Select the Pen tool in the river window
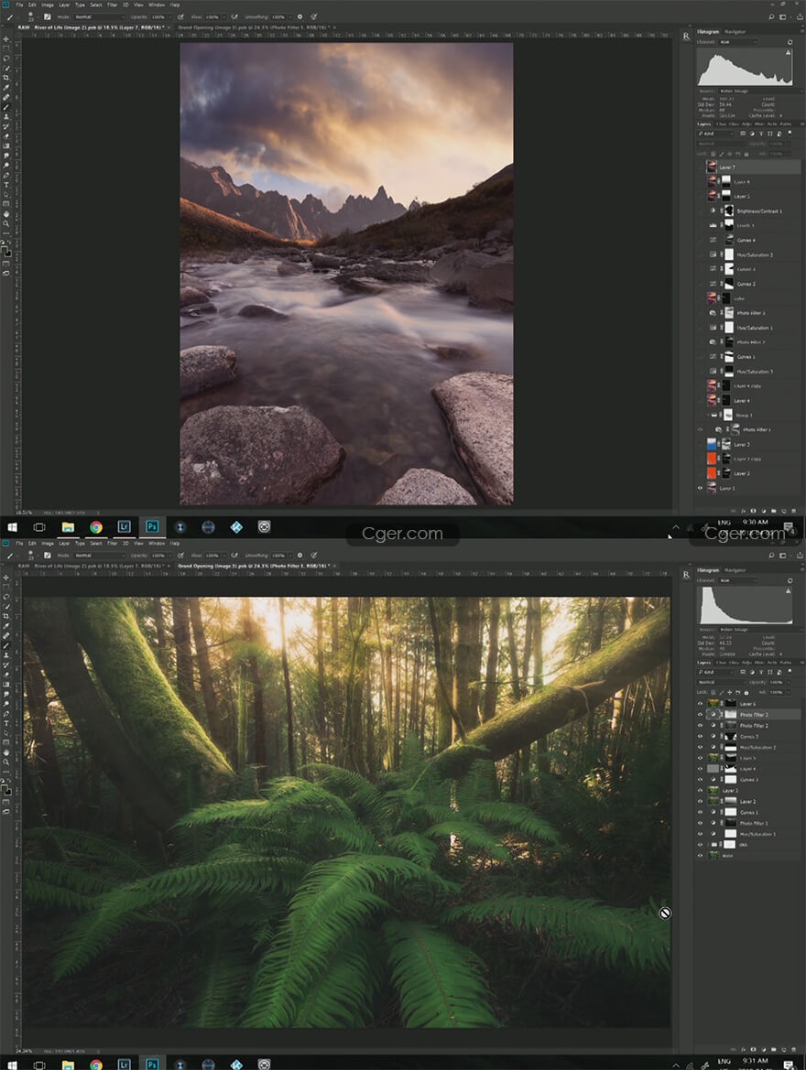This screenshot has width=806, height=1070. coord(6,175)
